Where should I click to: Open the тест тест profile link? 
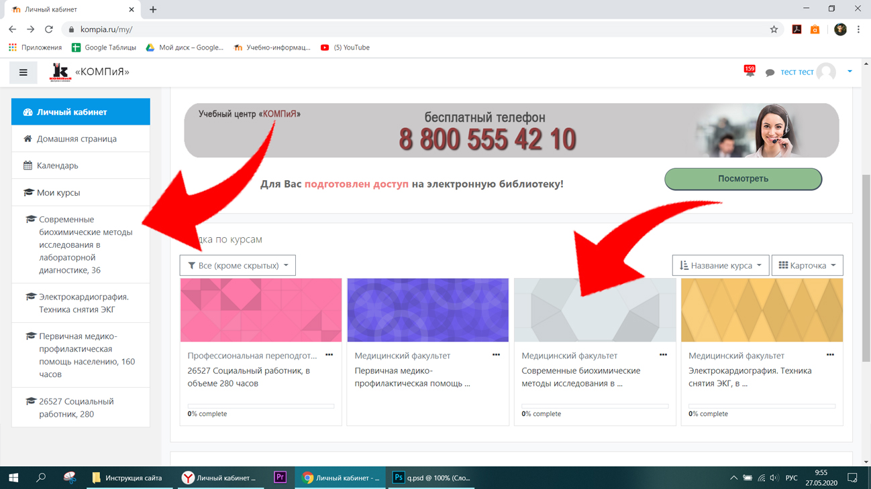coord(797,72)
